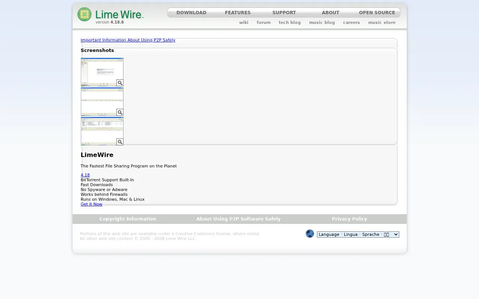Click 'Fast Downloads' text
Screen dimensions: 479x299
click(x=97, y=185)
